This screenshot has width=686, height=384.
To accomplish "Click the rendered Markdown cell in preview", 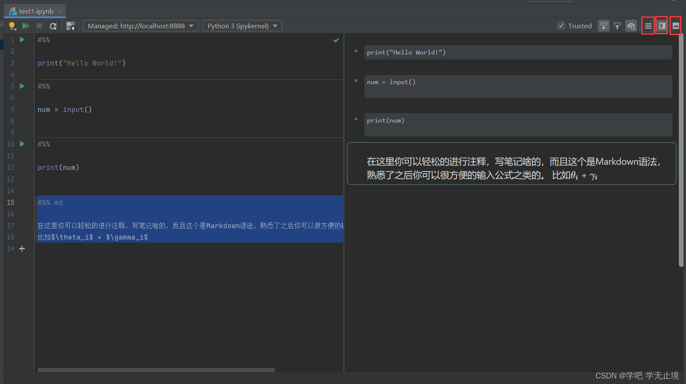I will click(511, 163).
